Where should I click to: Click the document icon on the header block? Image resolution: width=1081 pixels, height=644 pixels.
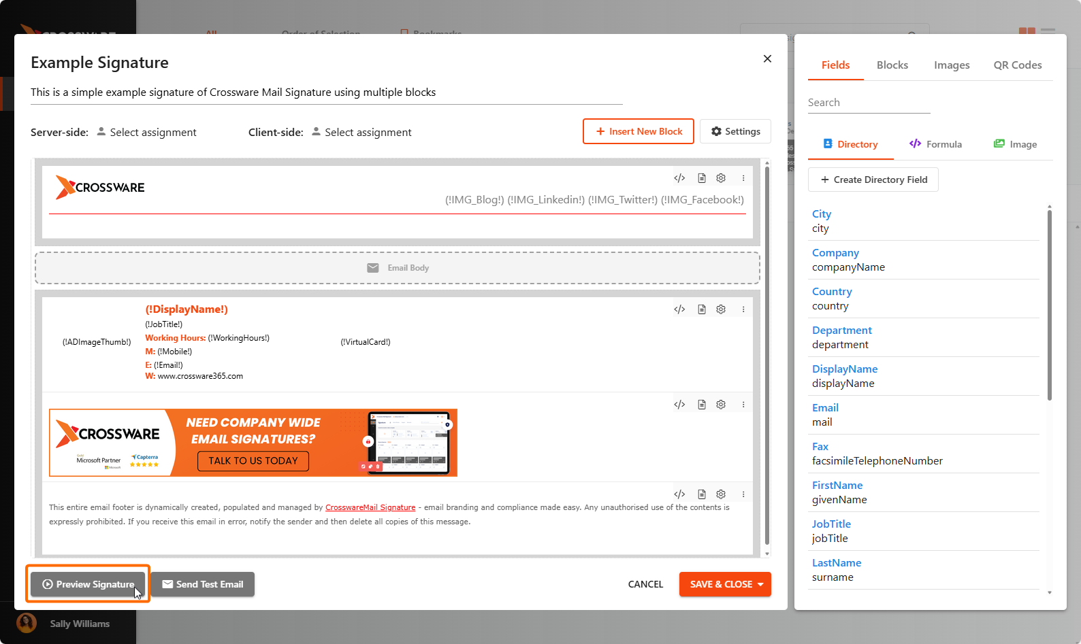(702, 178)
